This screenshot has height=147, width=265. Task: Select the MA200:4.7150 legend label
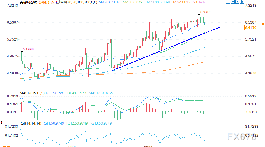coord(185,2)
